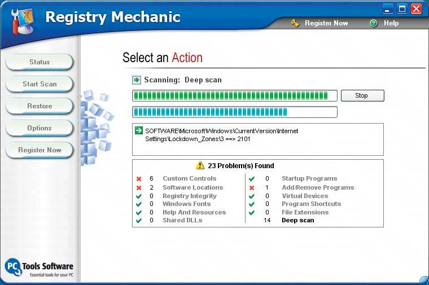Open the Options page

tap(40, 128)
